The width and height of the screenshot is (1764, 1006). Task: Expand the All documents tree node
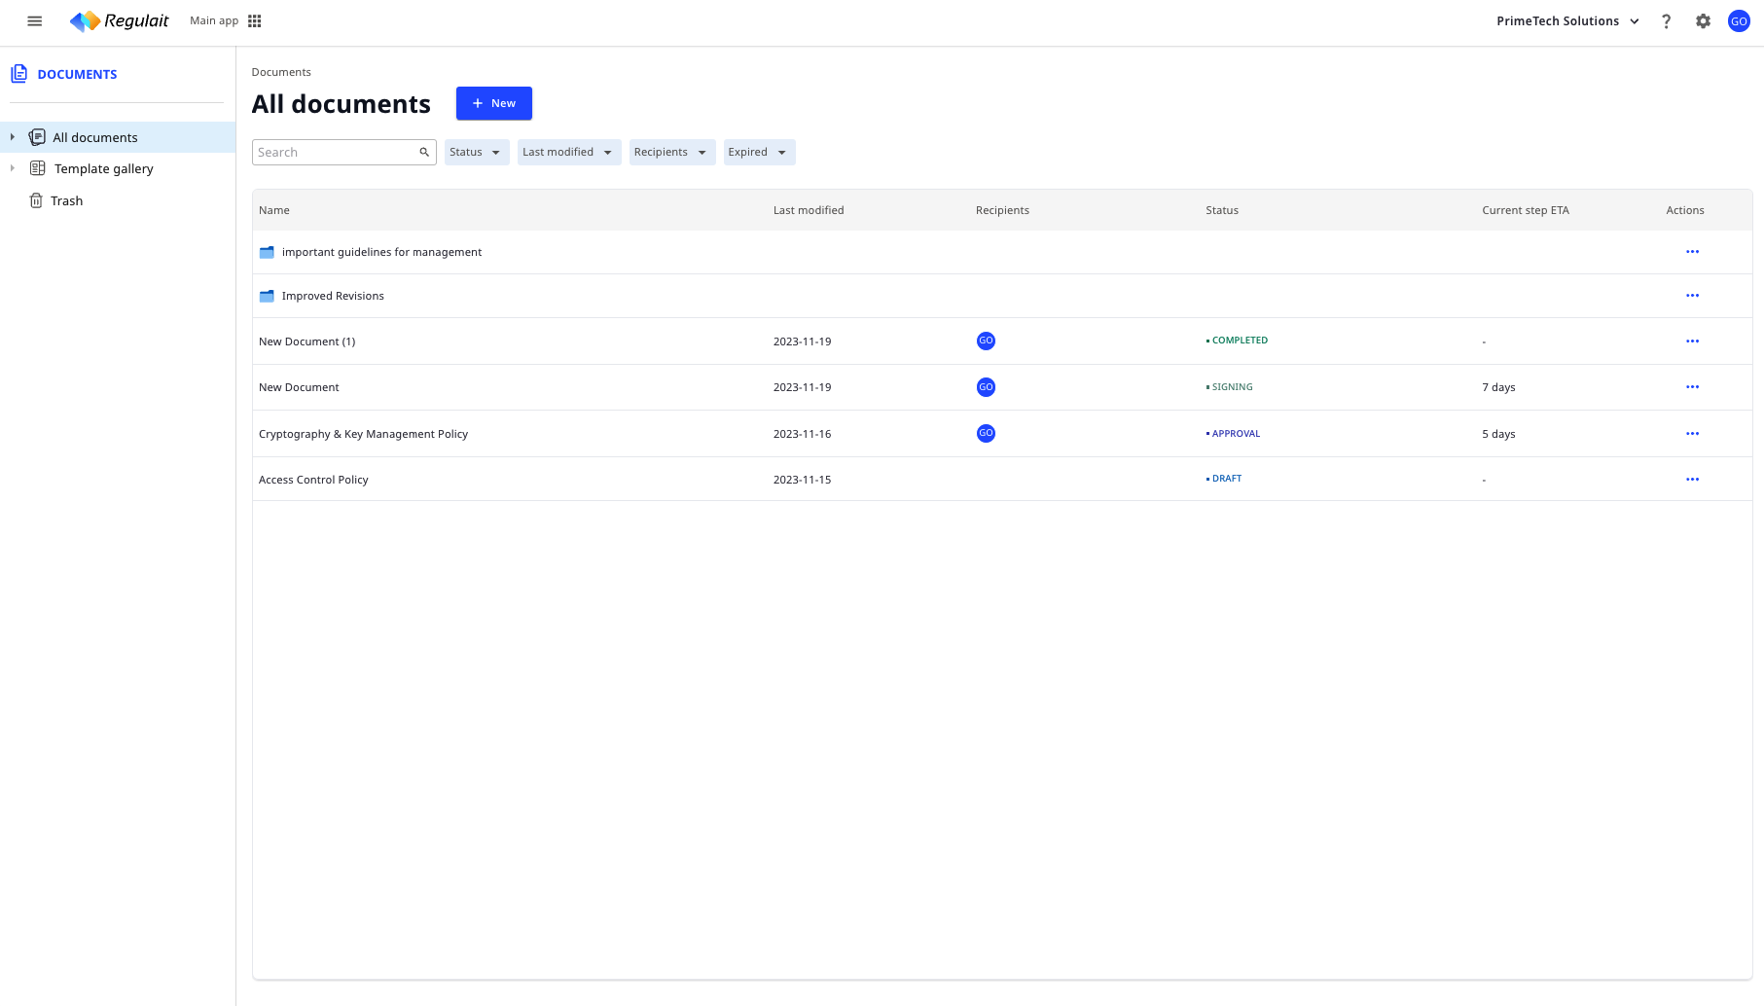(13, 137)
